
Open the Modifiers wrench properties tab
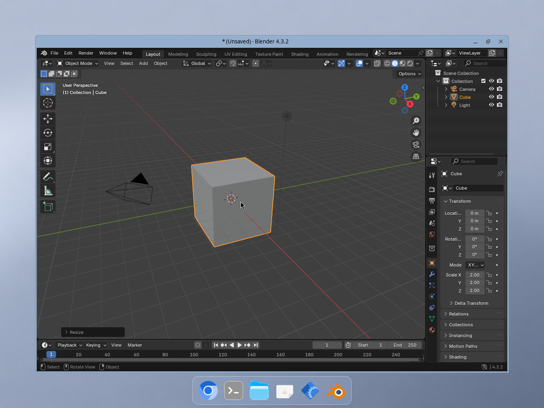(432, 274)
